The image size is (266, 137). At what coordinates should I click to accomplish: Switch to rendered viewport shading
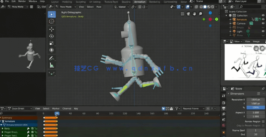213,7
